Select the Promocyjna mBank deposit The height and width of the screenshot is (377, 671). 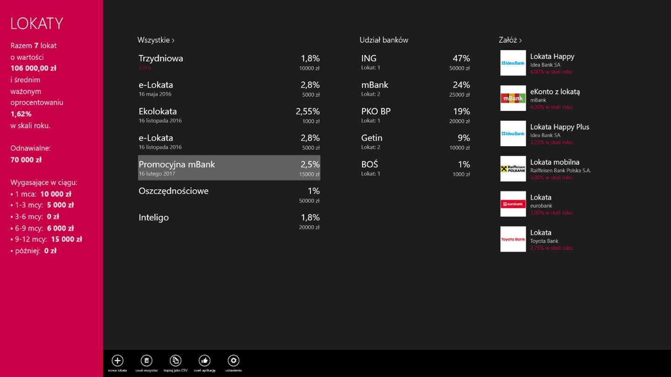click(x=229, y=168)
